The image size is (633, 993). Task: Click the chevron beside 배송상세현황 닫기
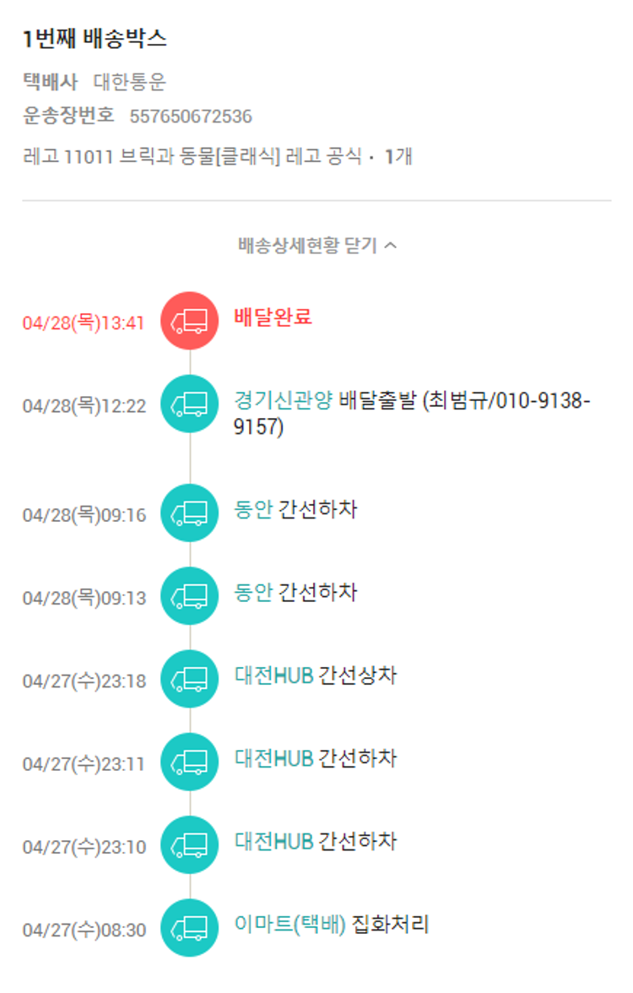click(390, 246)
